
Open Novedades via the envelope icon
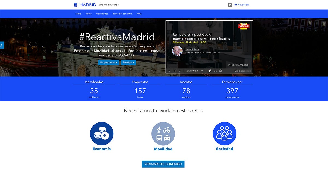(x=236, y=4)
